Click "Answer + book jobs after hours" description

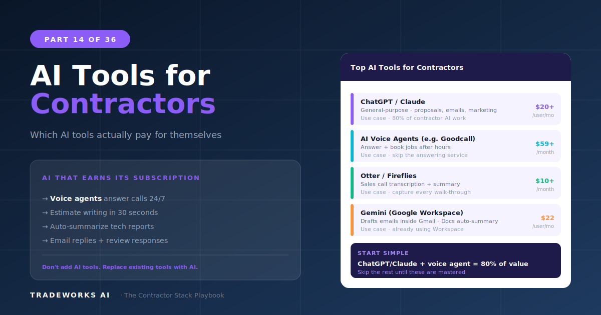click(406, 147)
